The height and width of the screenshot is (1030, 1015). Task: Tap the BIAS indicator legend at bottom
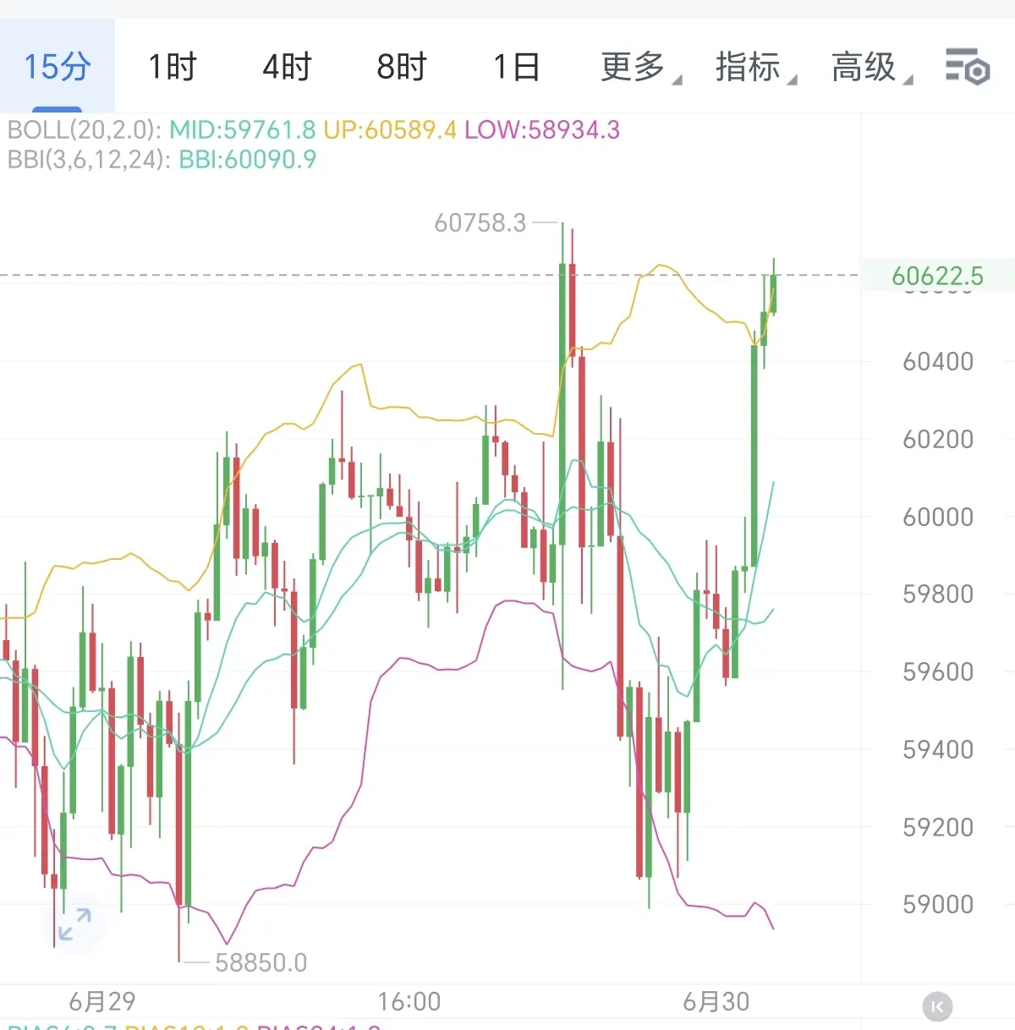pos(195,1026)
